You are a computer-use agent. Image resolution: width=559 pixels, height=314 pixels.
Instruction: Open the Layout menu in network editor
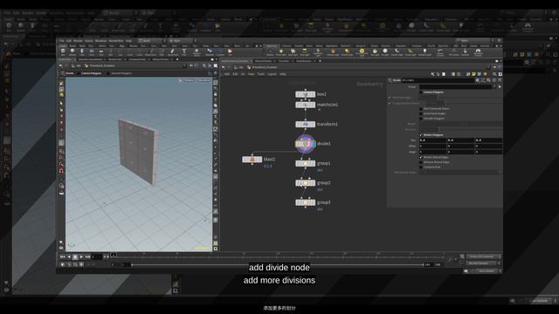click(x=272, y=74)
